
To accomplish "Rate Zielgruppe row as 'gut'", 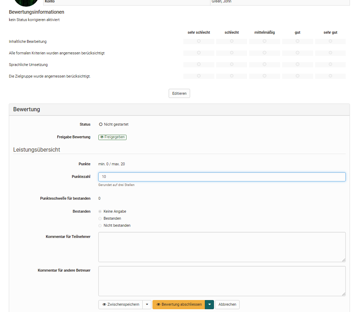I will coord(298,76).
